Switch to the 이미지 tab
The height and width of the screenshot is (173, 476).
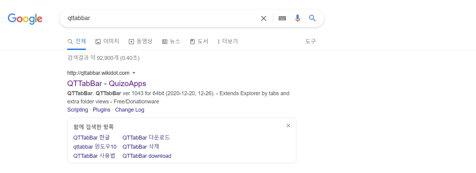pos(107,41)
